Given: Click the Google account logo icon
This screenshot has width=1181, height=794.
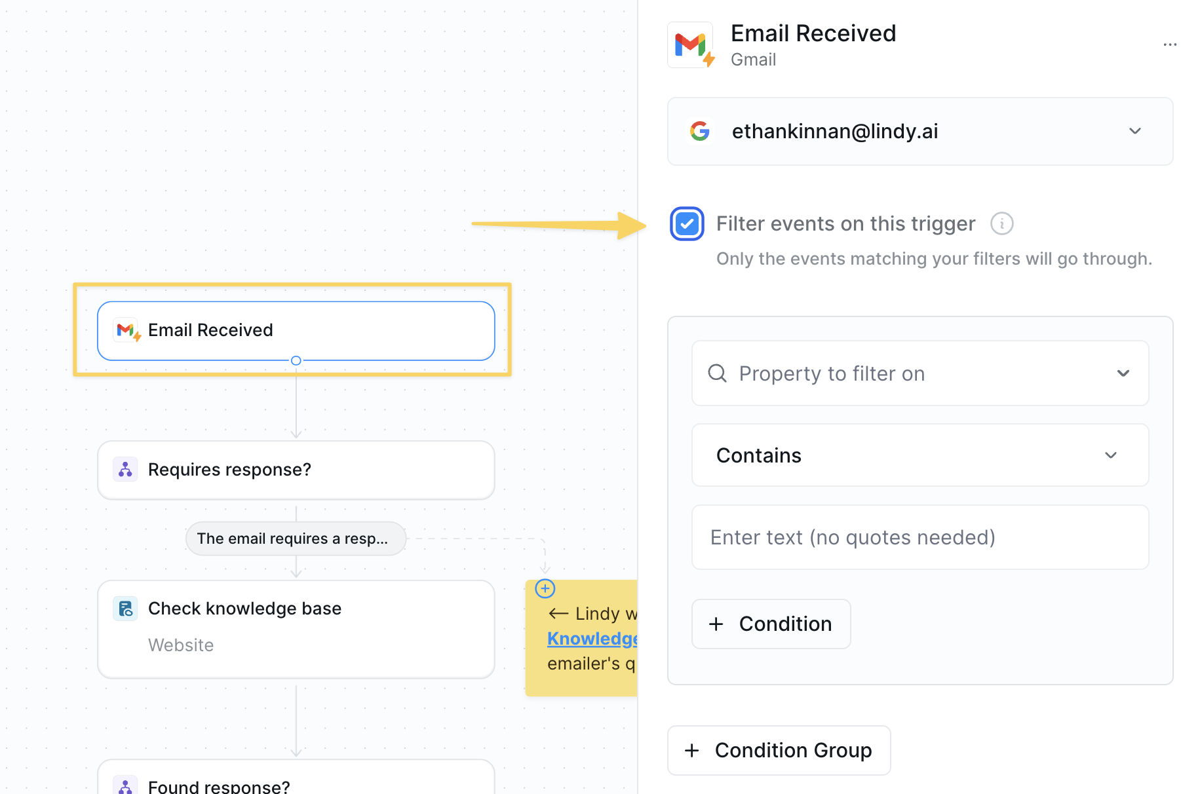Looking at the screenshot, I should tap(700, 131).
